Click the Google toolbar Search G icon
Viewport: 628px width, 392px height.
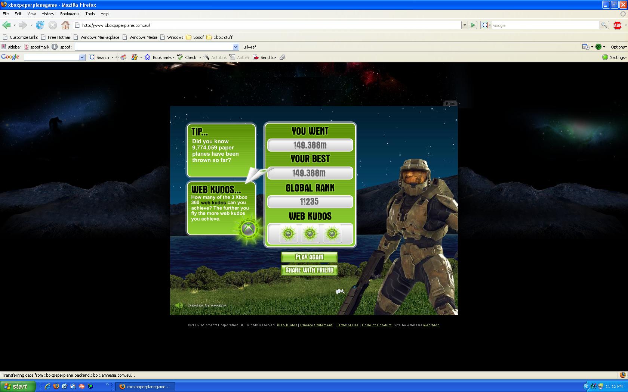92,57
